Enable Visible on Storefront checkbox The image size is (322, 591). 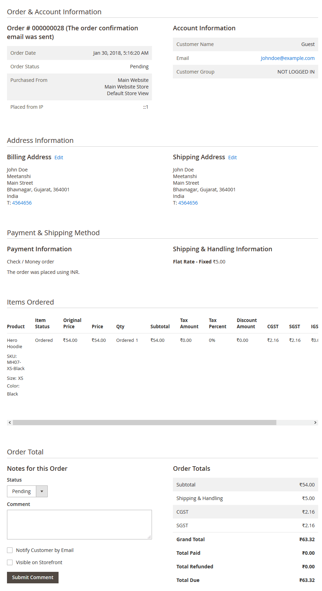[10, 562]
